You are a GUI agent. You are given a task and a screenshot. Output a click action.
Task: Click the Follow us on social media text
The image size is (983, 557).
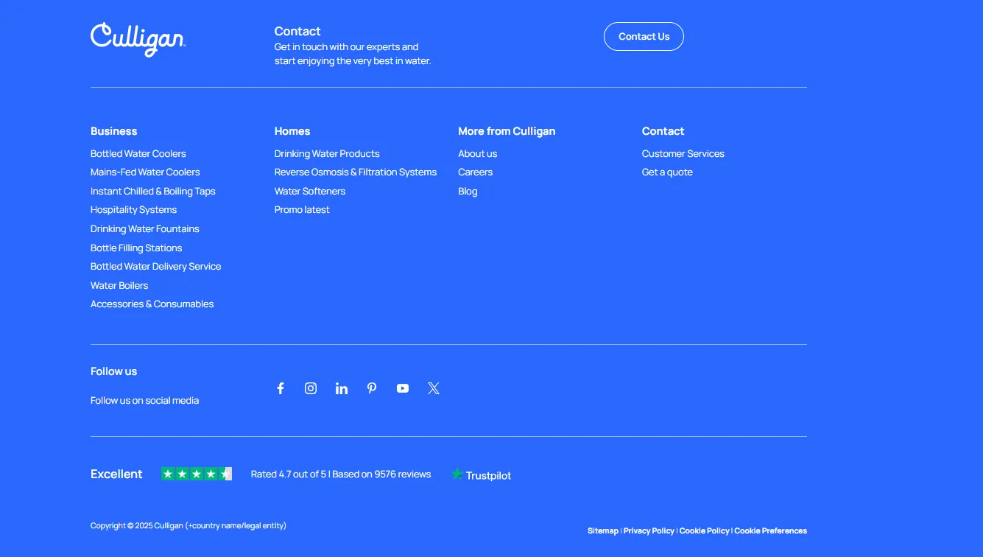point(145,401)
